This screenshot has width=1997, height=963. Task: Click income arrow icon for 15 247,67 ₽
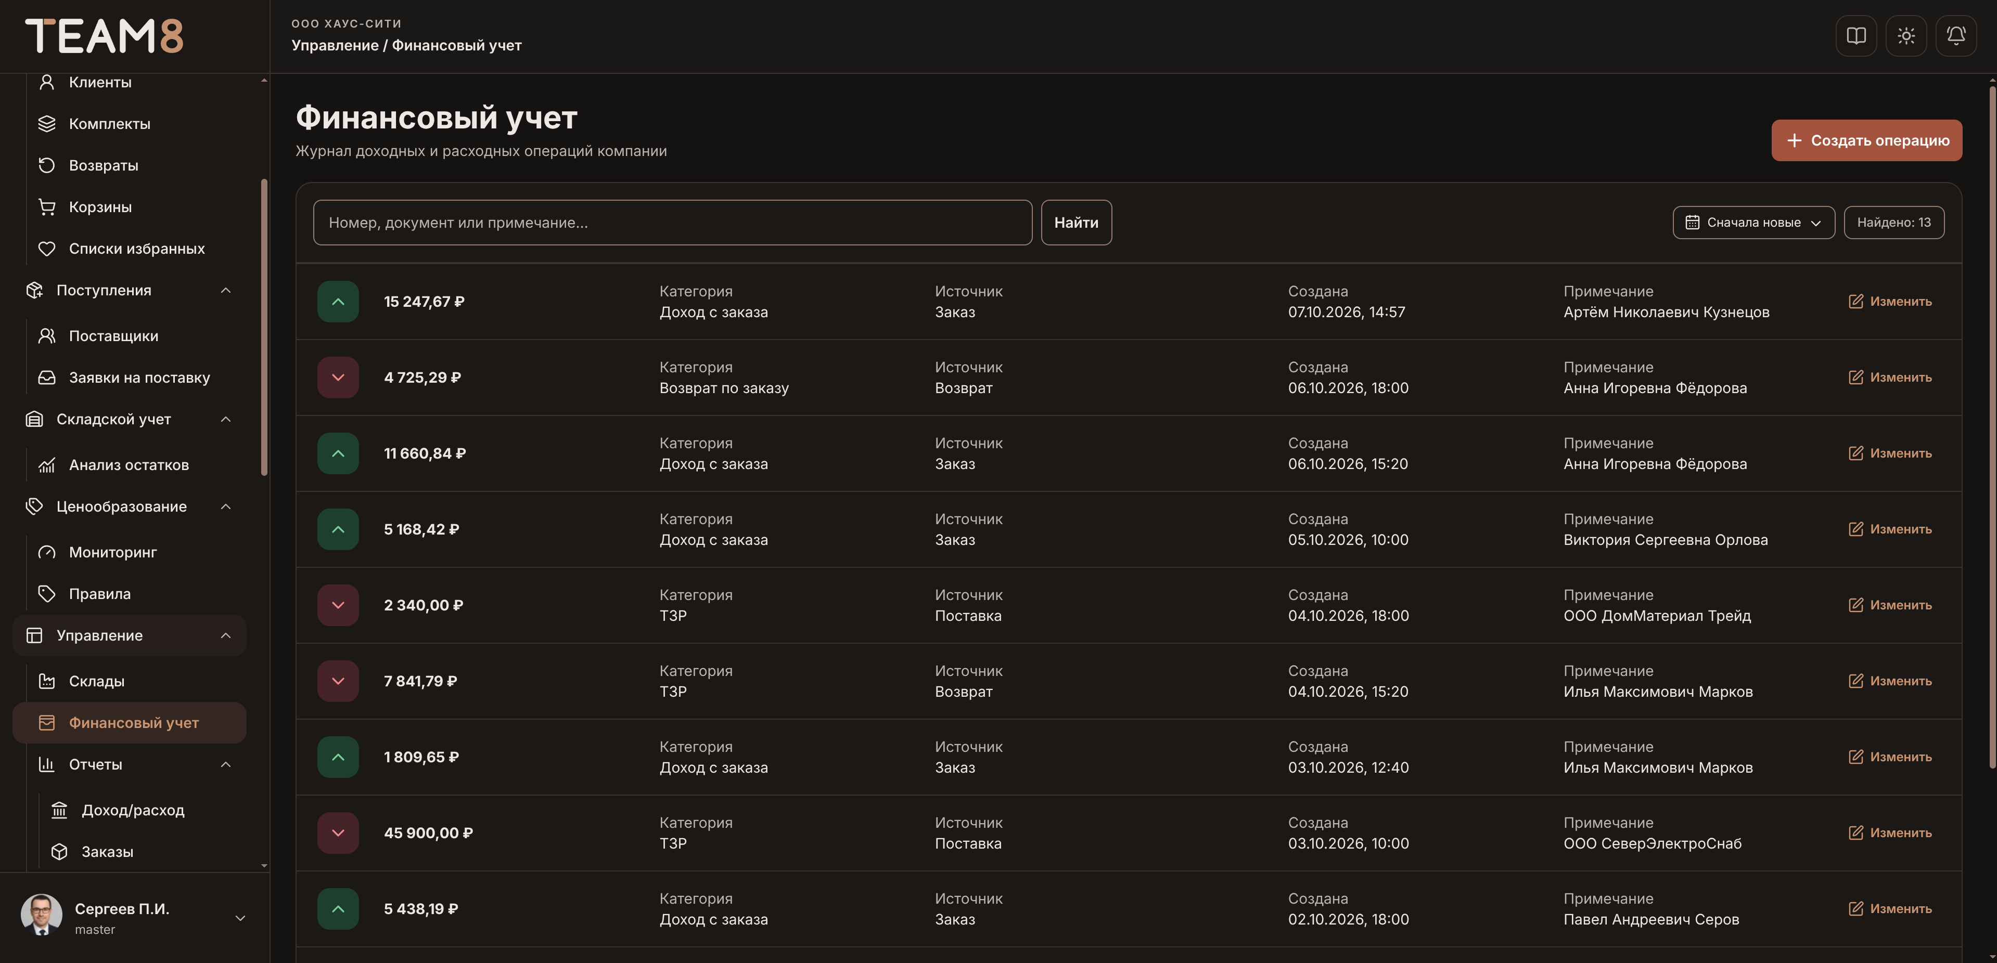pyautogui.click(x=338, y=302)
